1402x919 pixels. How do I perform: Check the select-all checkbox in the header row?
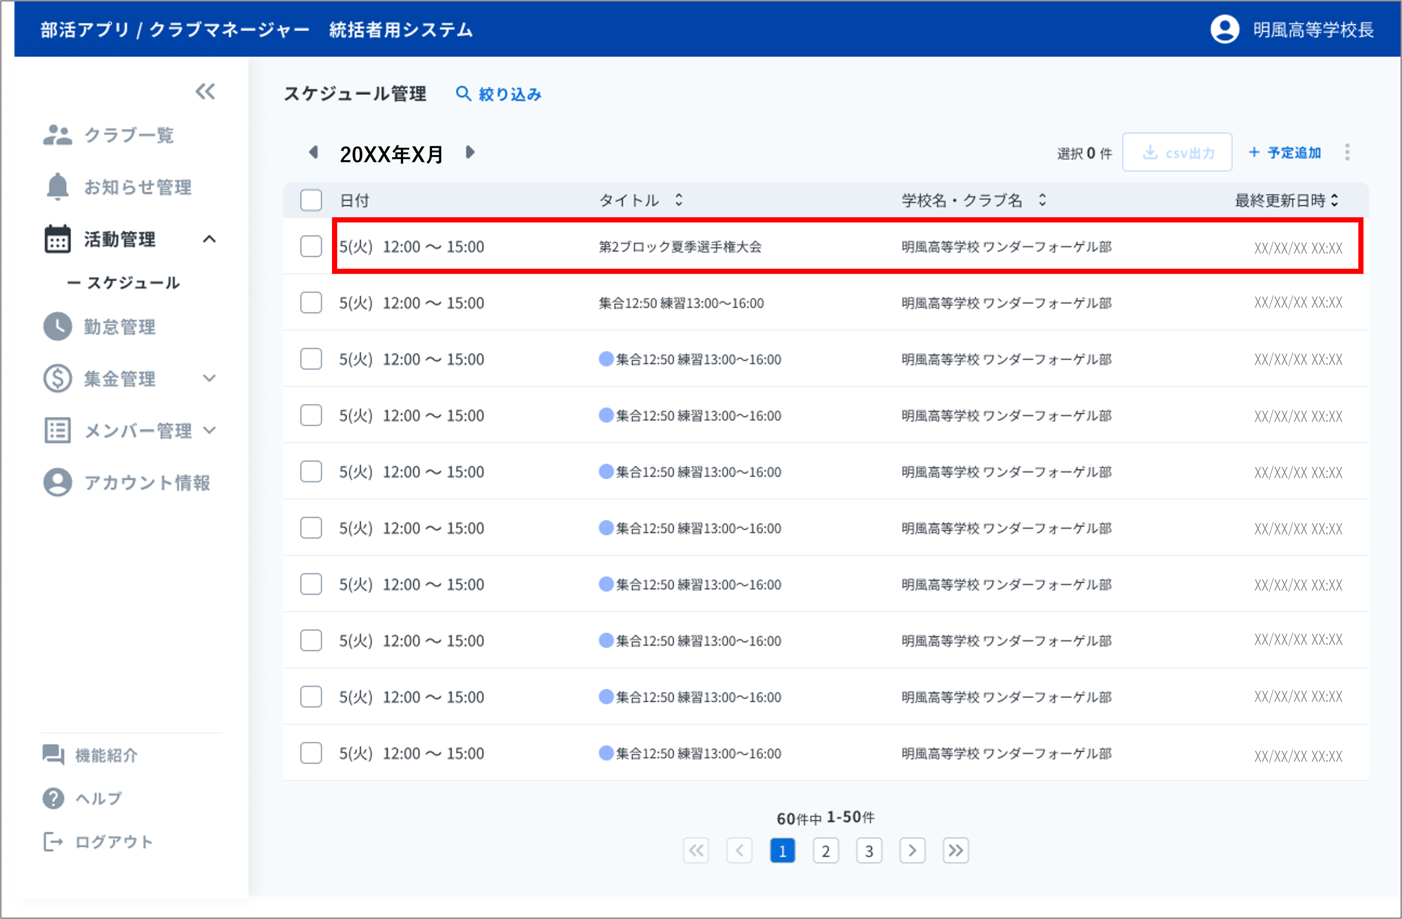[311, 200]
